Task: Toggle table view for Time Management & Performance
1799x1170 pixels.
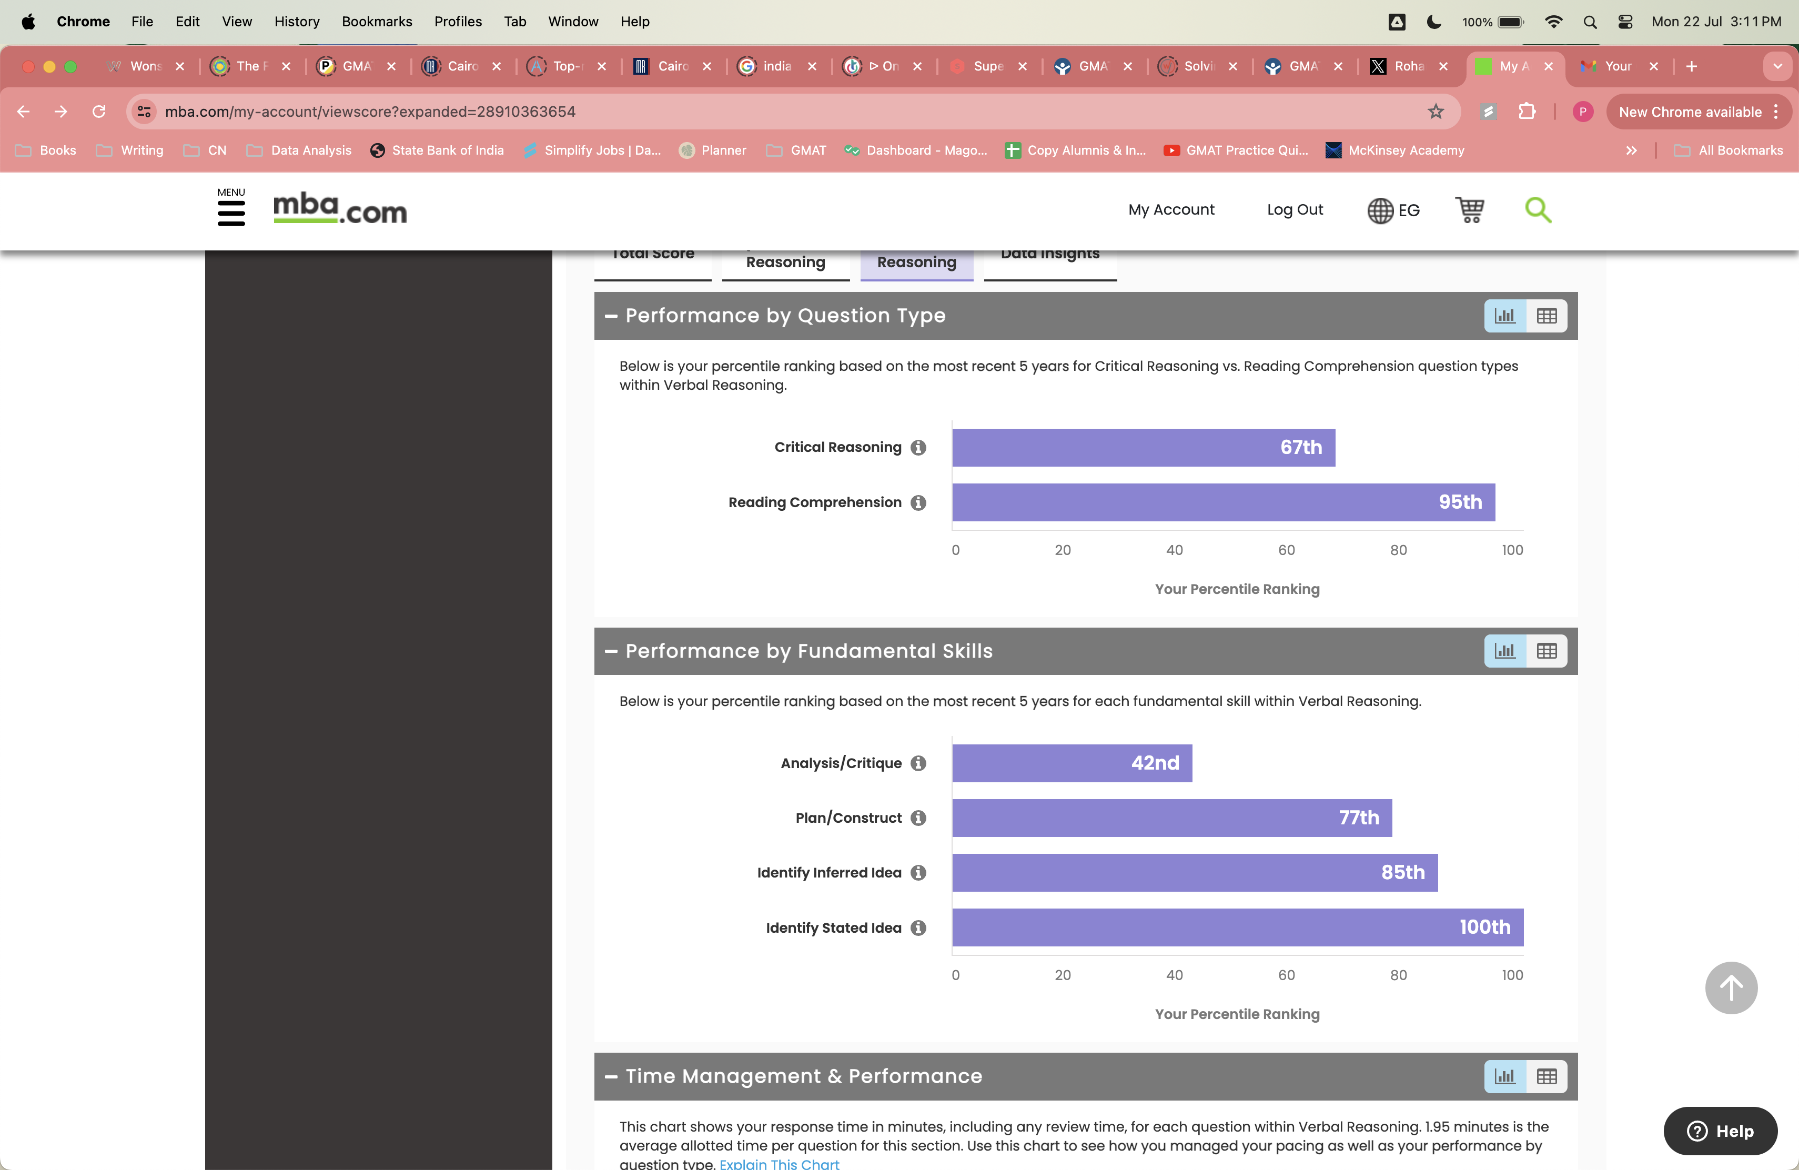Action: 1546,1076
